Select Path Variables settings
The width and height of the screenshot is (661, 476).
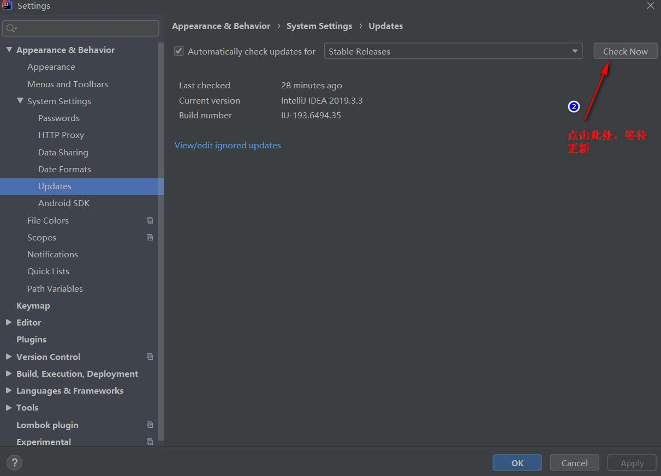pos(55,288)
